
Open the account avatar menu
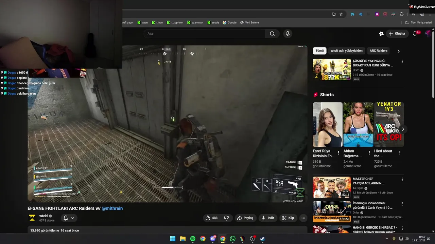pos(428,34)
